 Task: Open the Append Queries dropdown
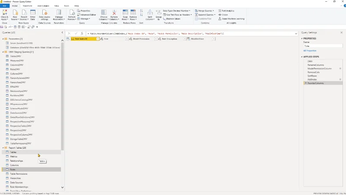(205, 15)
